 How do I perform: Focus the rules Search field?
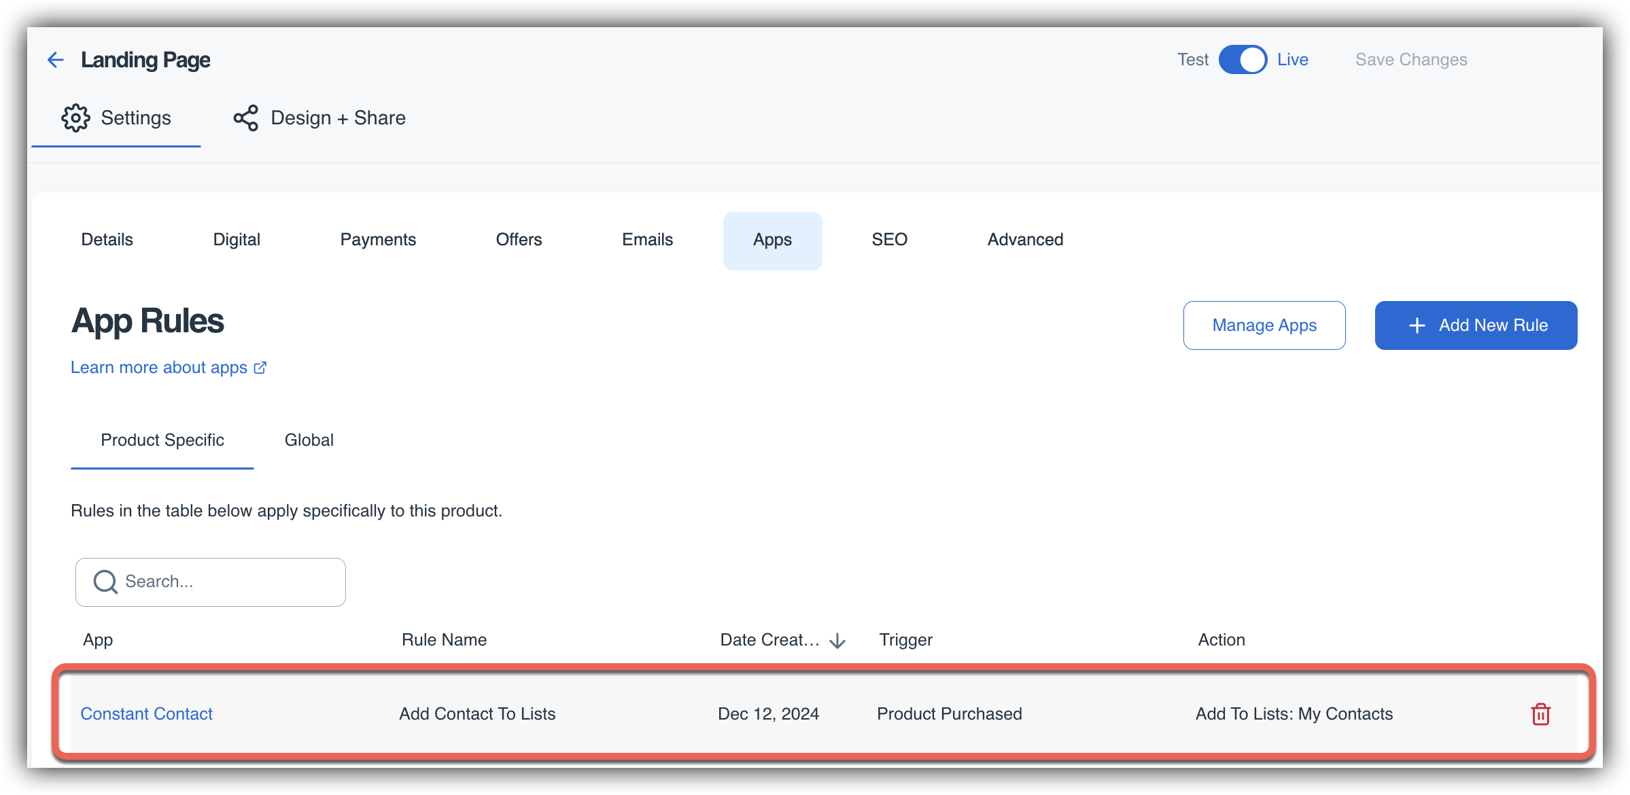(x=224, y=582)
